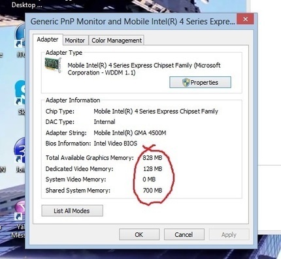281x259 pixels.
Task: Click the shield icon on Properties button
Action: pyautogui.click(x=186, y=82)
